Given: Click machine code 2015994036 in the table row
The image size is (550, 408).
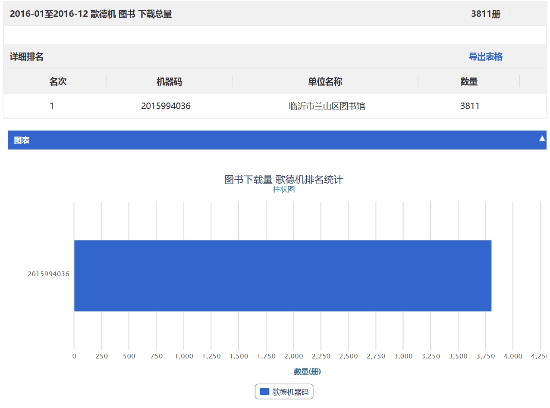Looking at the screenshot, I should pos(166,106).
